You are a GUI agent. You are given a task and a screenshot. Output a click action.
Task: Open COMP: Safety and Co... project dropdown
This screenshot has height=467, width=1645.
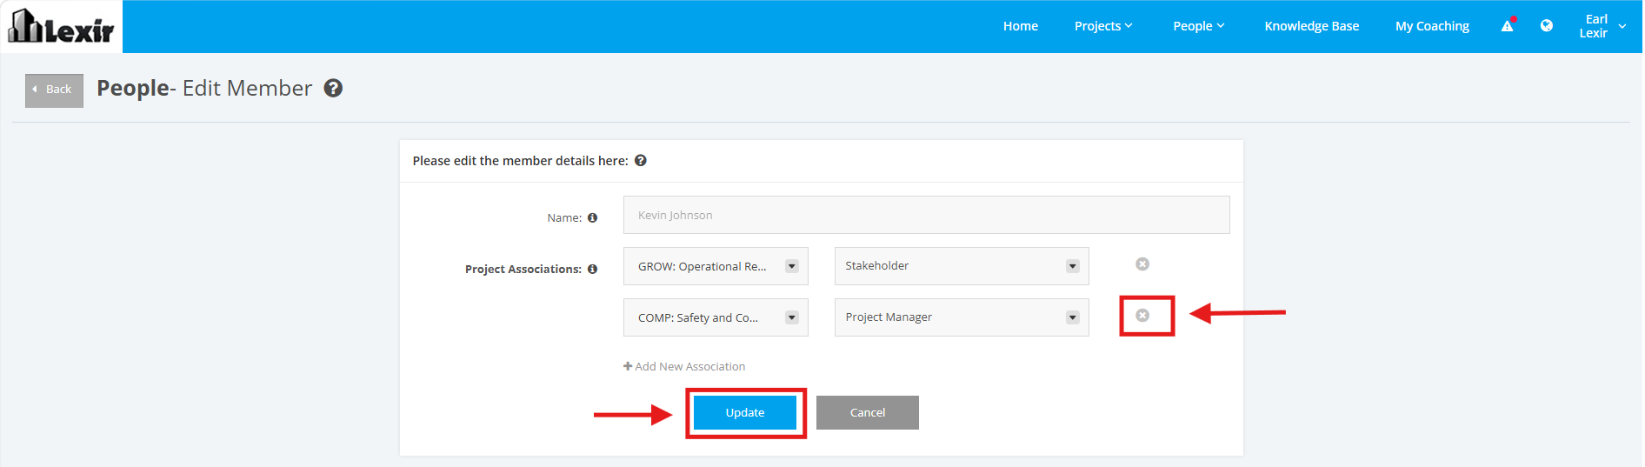[x=716, y=317]
